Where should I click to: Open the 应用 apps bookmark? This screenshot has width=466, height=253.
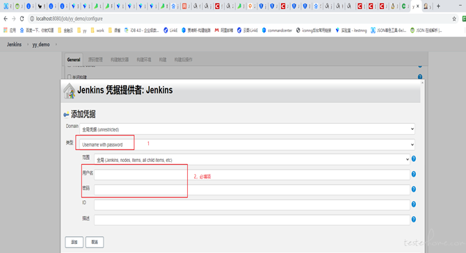click(10, 31)
